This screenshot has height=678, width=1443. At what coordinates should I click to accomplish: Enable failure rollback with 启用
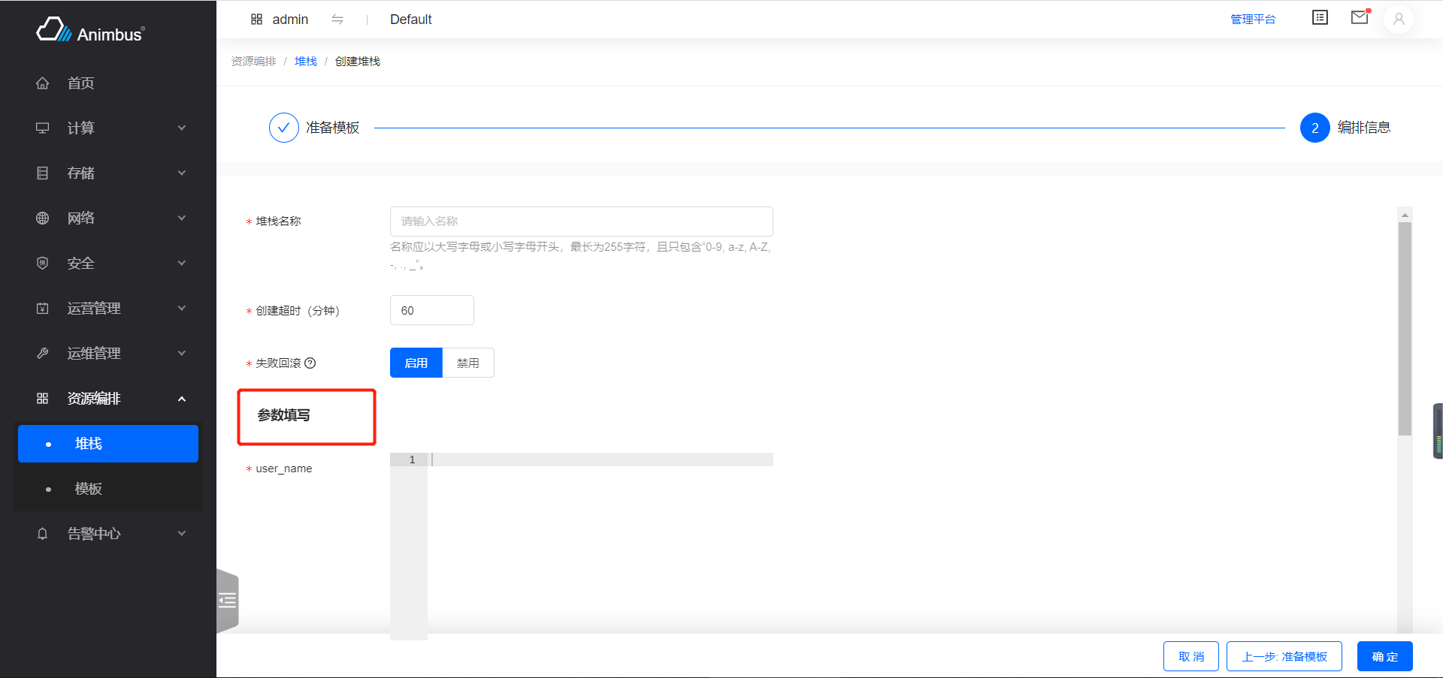(x=416, y=363)
